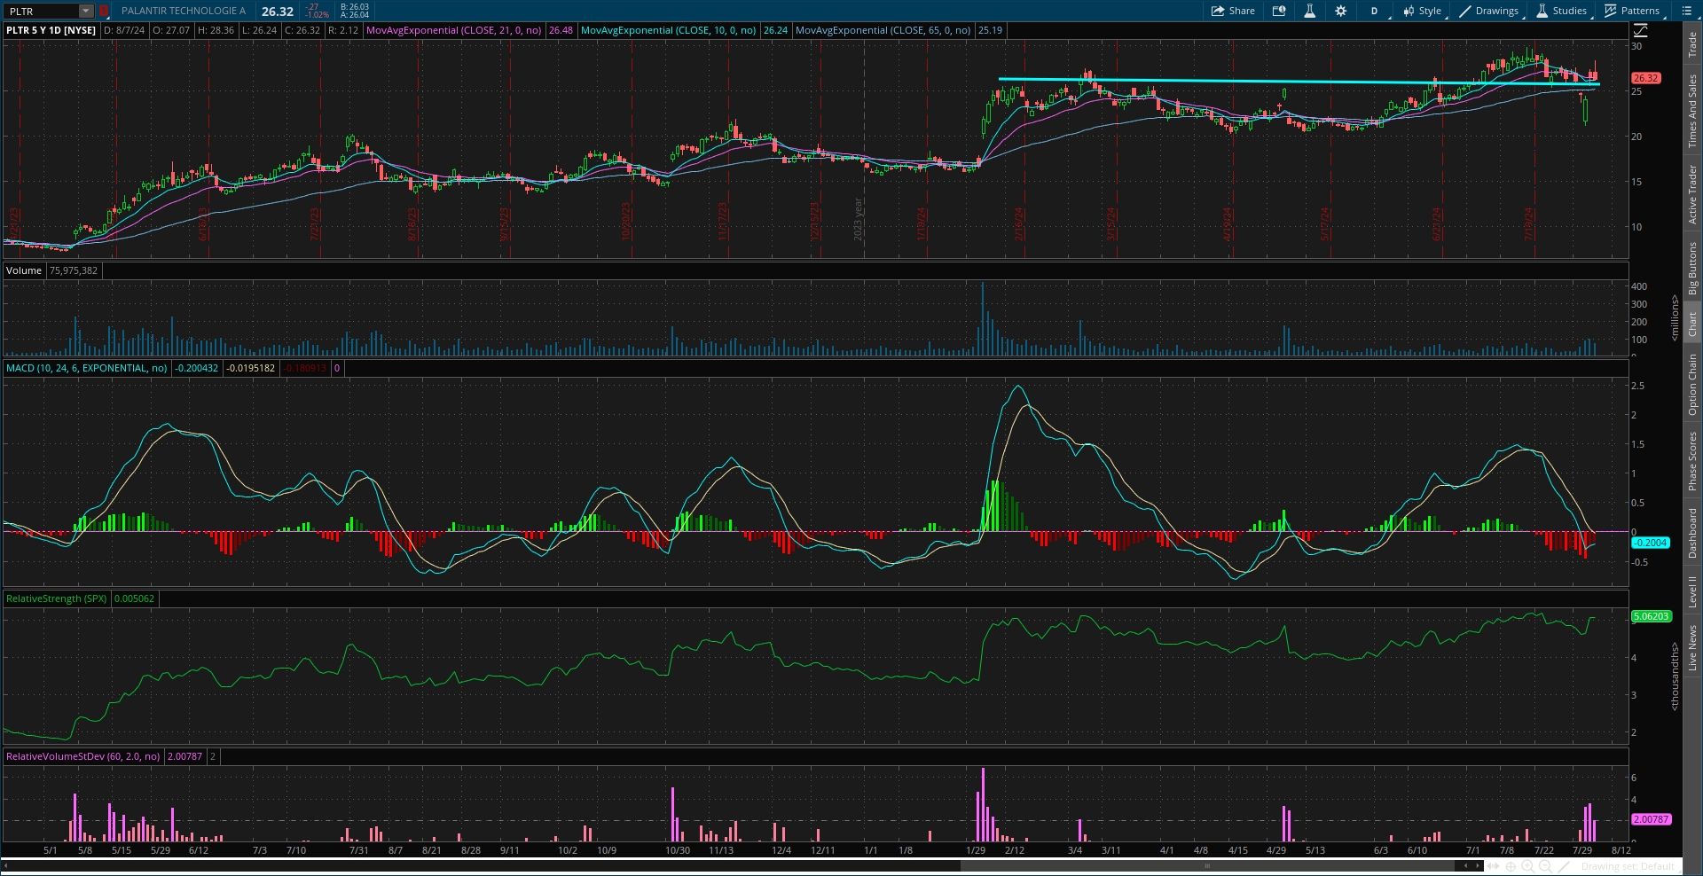Select the Chart side tab
1703x876 pixels.
click(x=1692, y=324)
